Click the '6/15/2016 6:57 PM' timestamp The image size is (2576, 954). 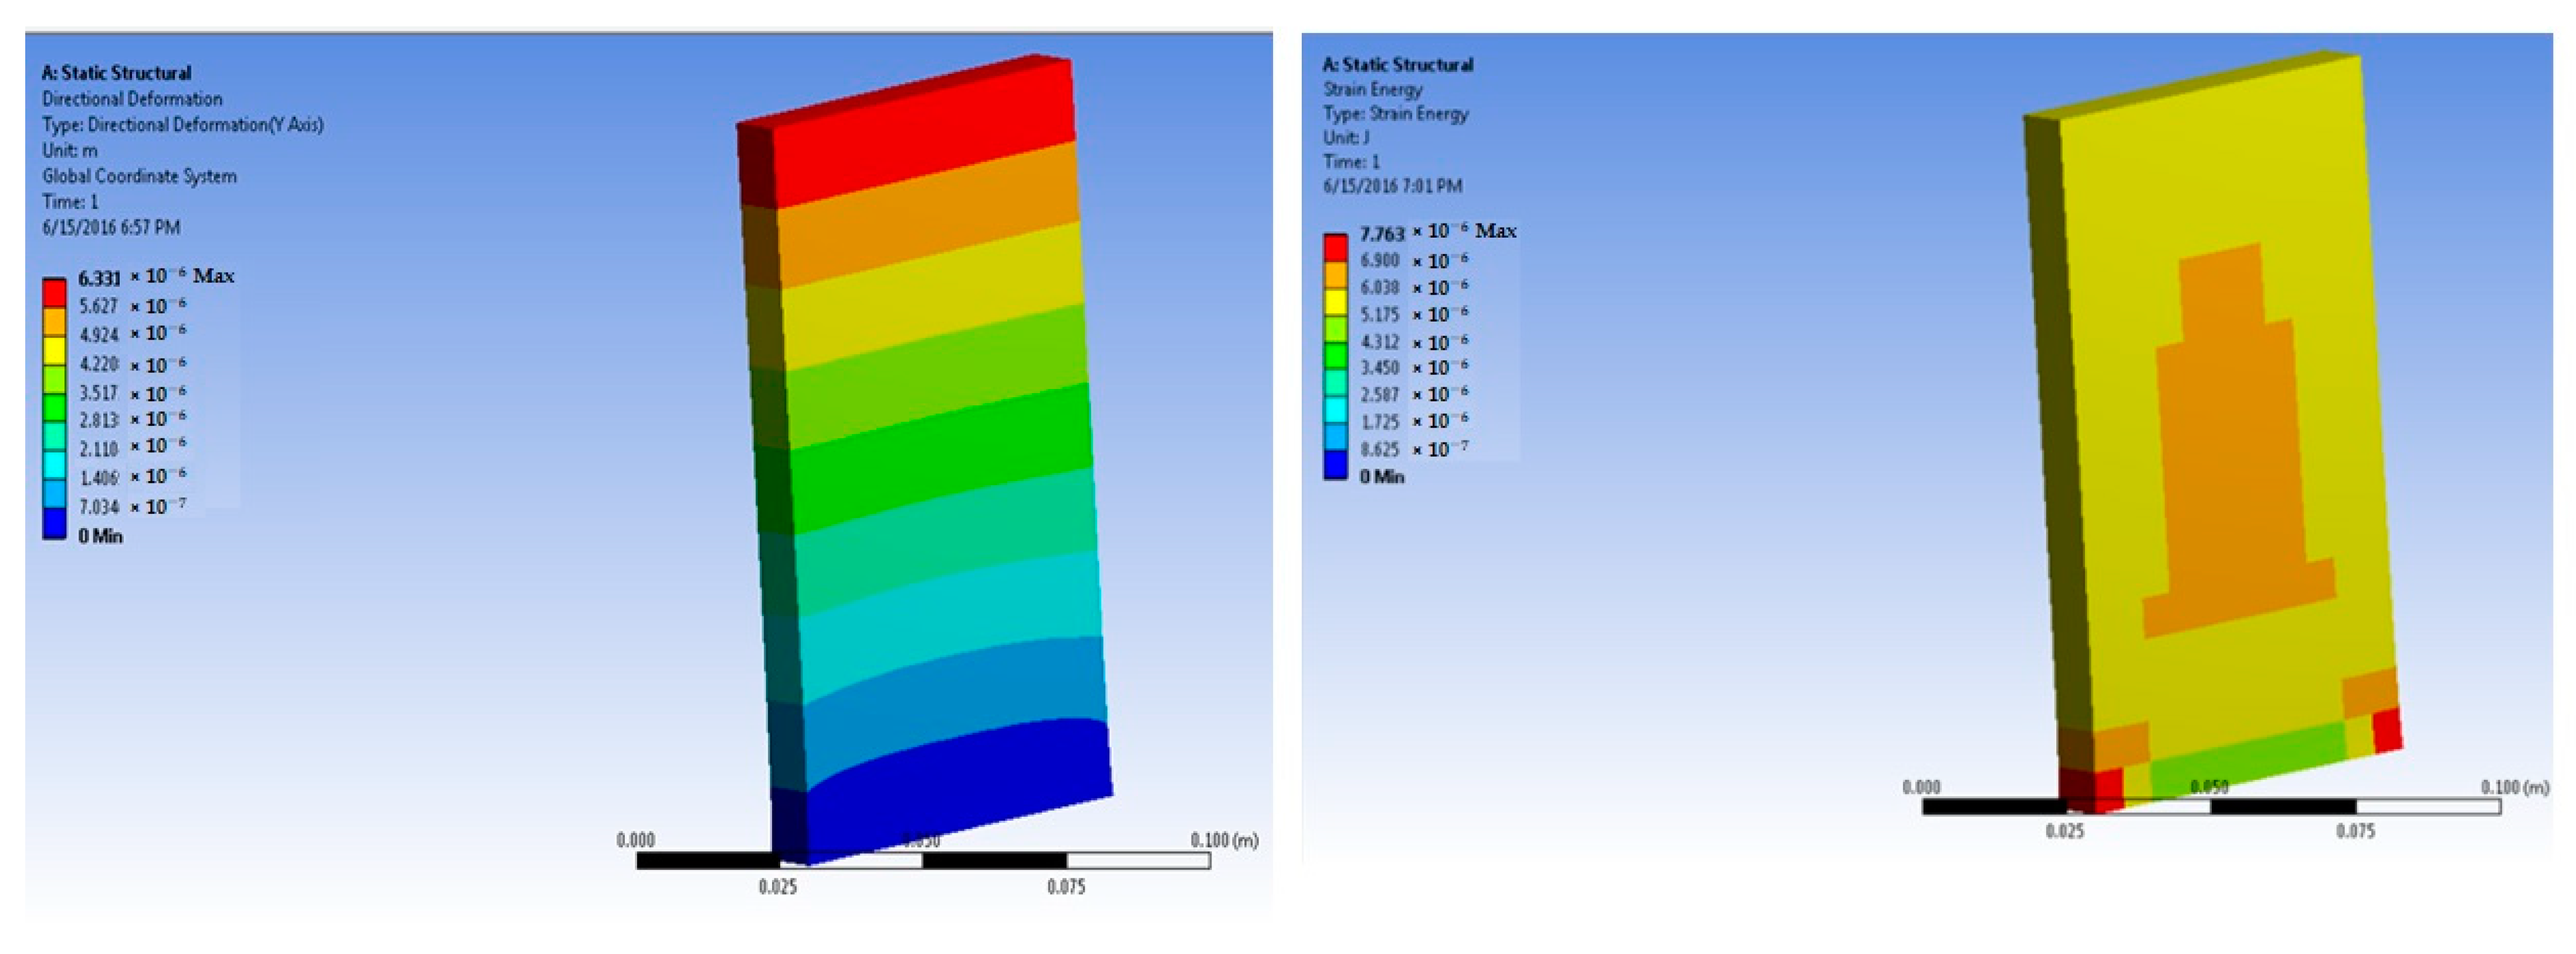click(111, 227)
